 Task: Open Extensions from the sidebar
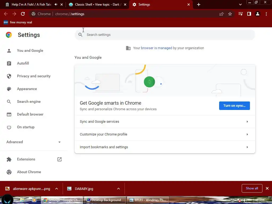(26, 159)
